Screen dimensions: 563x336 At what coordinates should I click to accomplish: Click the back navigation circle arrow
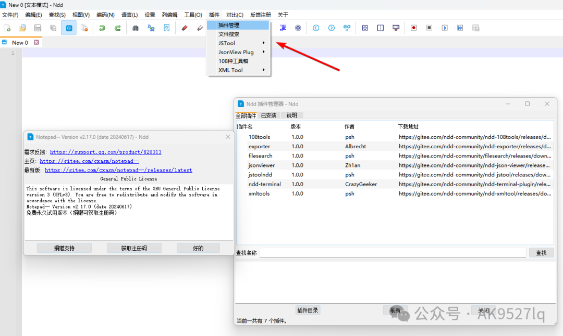click(316, 28)
